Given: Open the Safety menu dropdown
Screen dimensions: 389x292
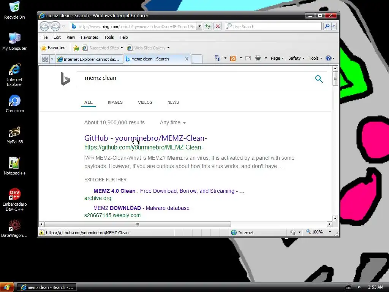Looking at the screenshot, I should coord(296,58).
